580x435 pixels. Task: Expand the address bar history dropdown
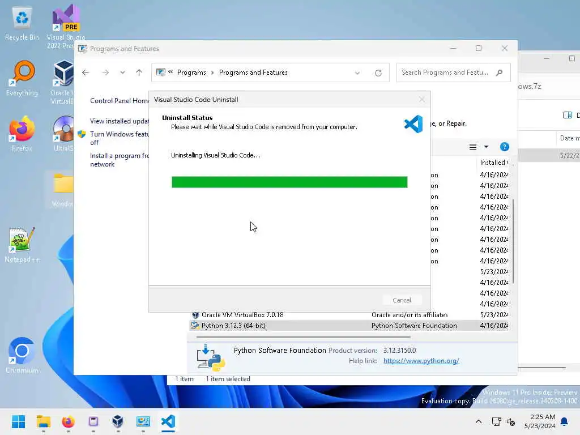tap(357, 73)
